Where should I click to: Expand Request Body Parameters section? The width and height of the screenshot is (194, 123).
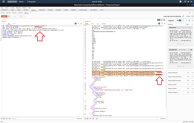click(192, 81)
